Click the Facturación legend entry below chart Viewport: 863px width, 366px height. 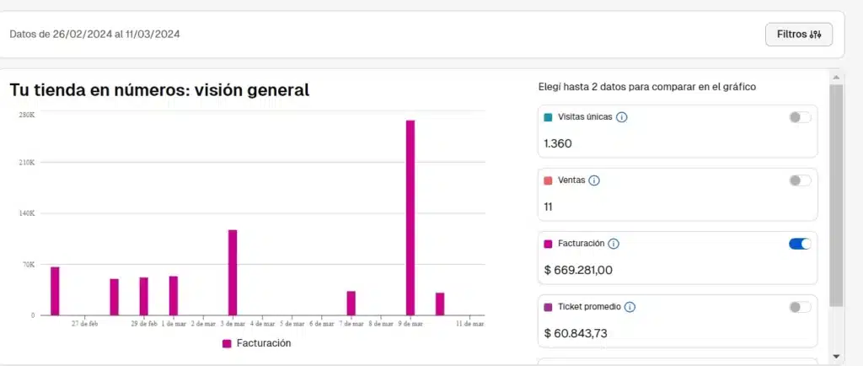(x=256, y=343)
